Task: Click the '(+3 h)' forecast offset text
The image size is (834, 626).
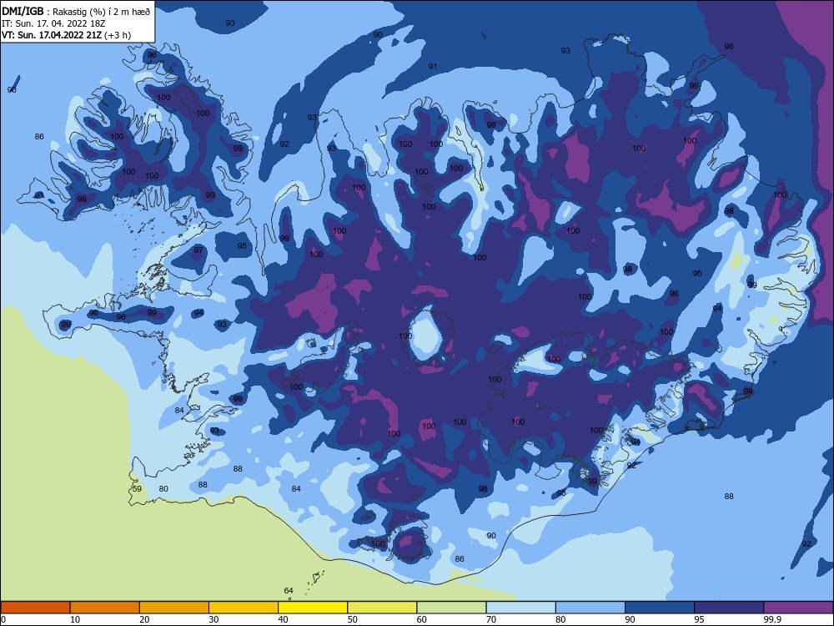Action: 118,35
